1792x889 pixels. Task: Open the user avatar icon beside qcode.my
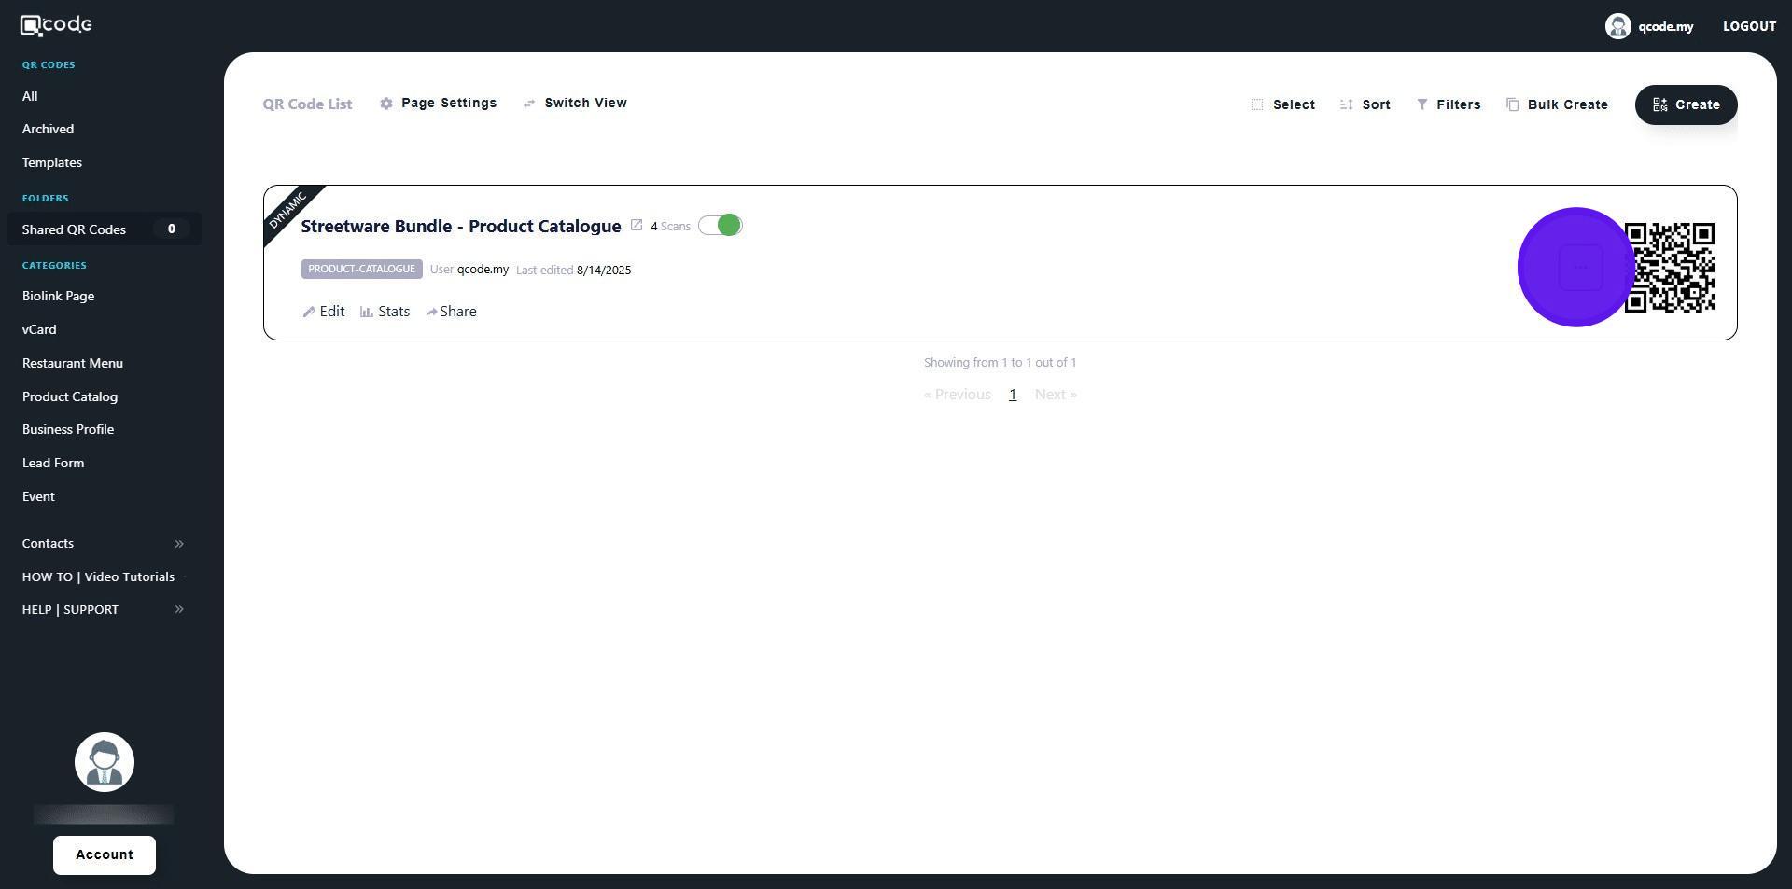click(x=1617, y=26)
